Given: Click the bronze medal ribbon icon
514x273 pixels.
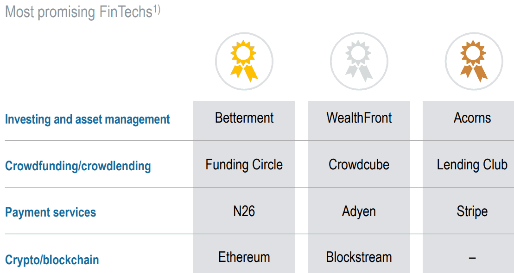Looking at the screenshot, I should (474, 61).
